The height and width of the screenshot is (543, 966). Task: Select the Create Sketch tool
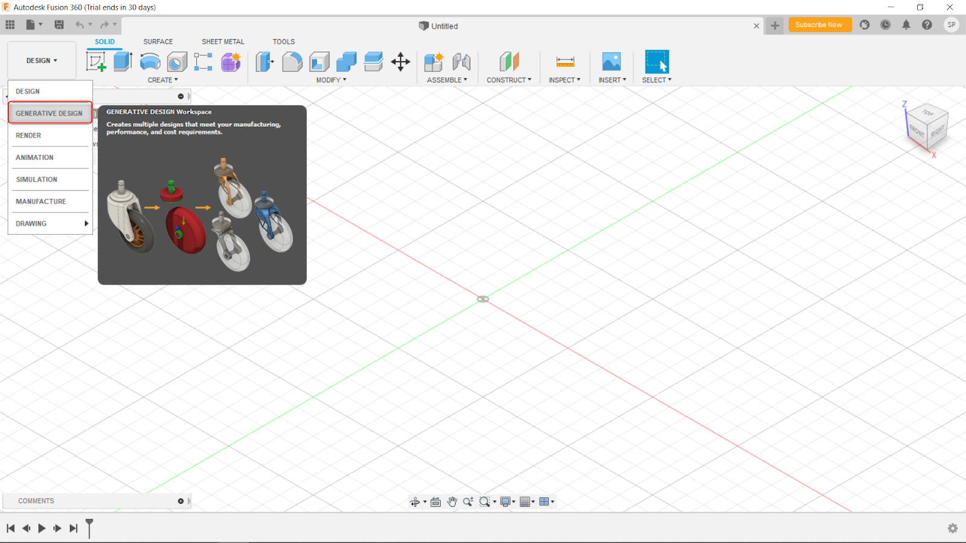pyautogui.click(x=96, y=62)
